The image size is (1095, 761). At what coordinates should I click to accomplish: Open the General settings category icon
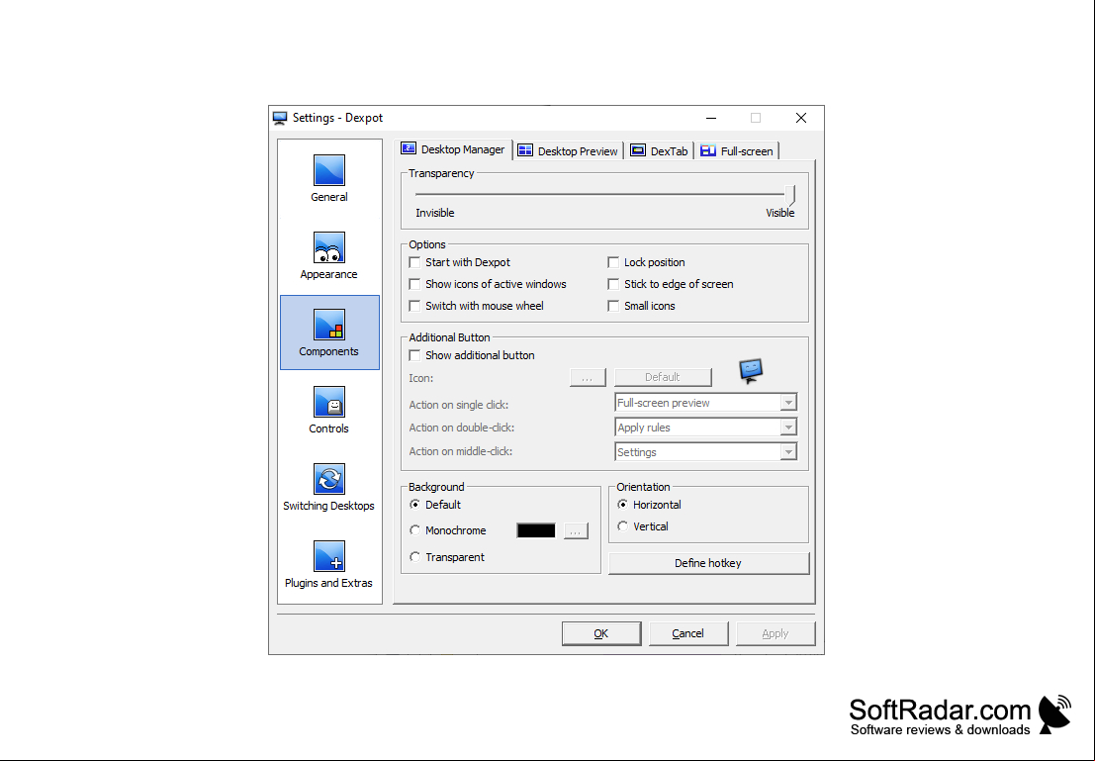[x=329, y=170]
